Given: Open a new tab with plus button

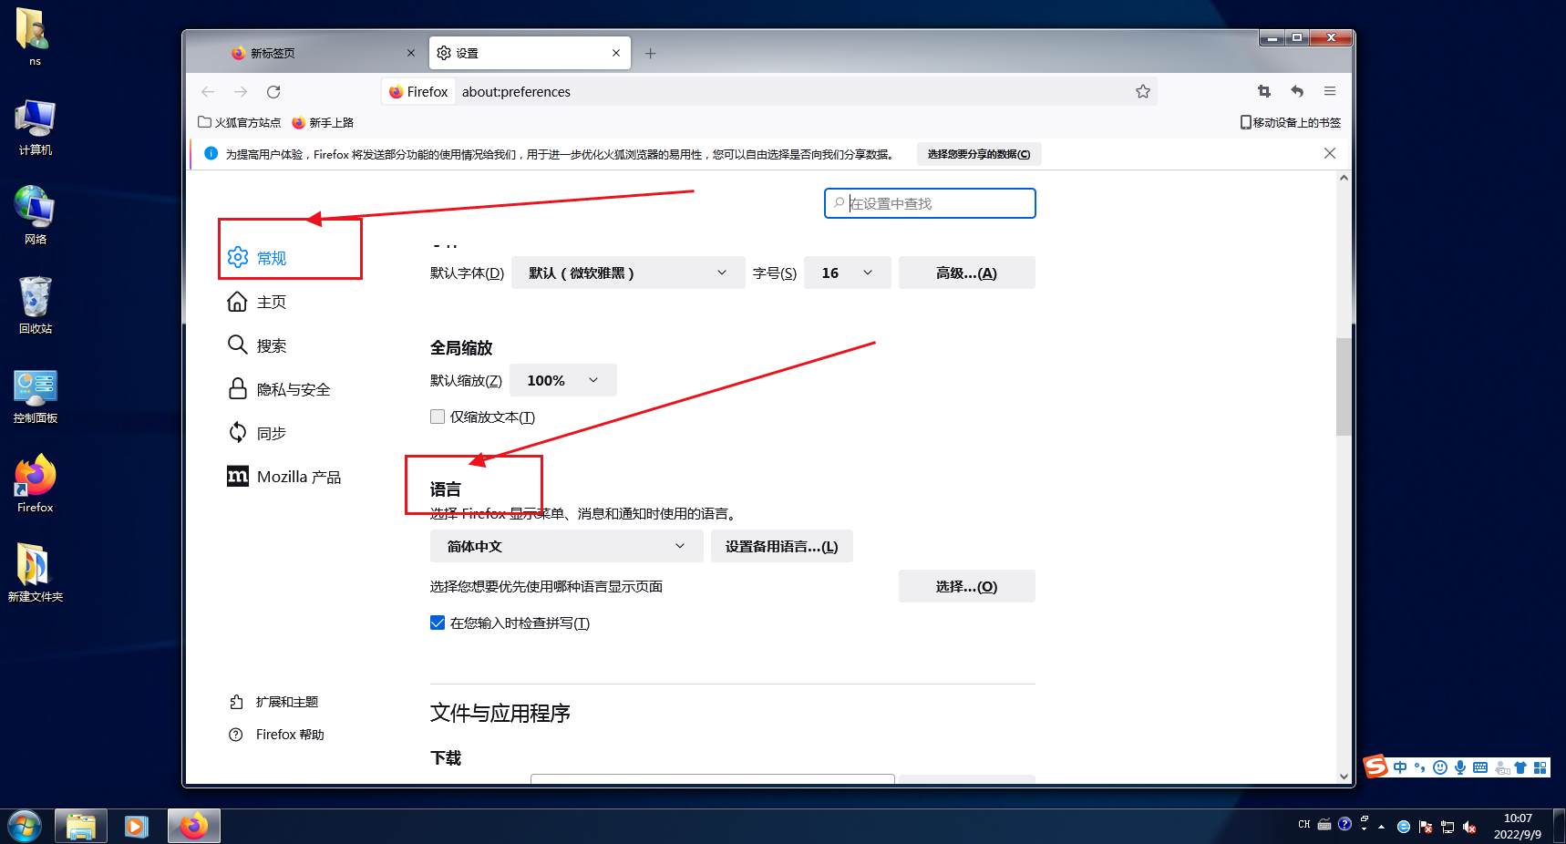Looking at the screenshot, I should point(650,53).
